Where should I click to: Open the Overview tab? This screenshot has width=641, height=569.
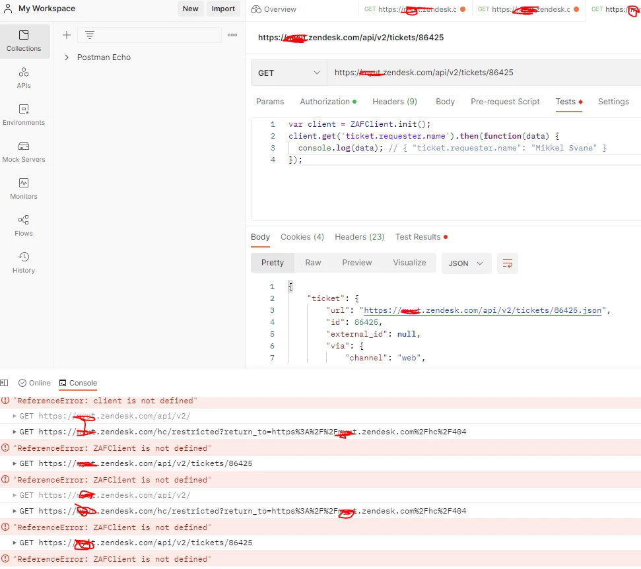click(273, 9)
